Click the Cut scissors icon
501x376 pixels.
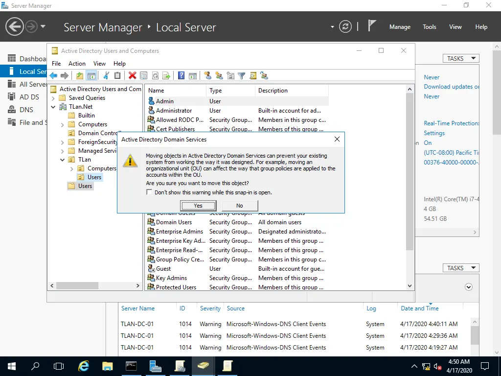106,76
